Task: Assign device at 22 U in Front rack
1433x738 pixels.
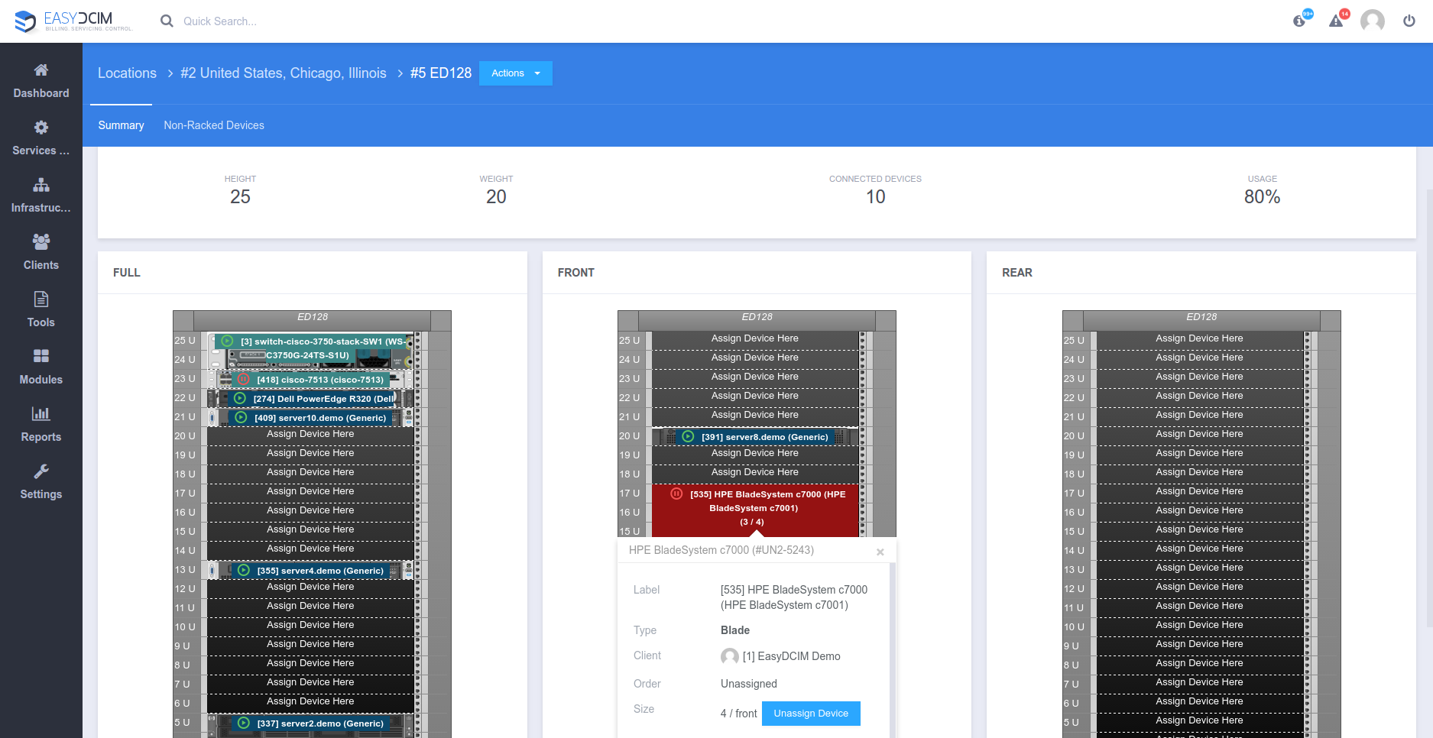Action: pyautogui.click(x=755, y=397)
